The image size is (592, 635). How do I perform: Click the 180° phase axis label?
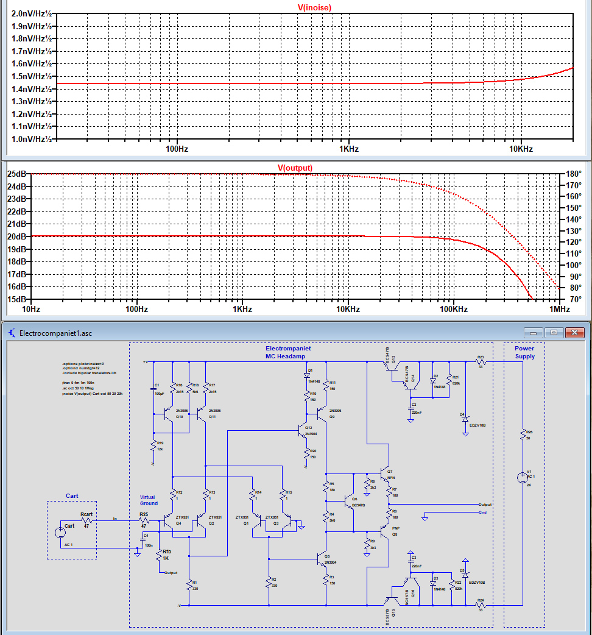tap(574, 174)
